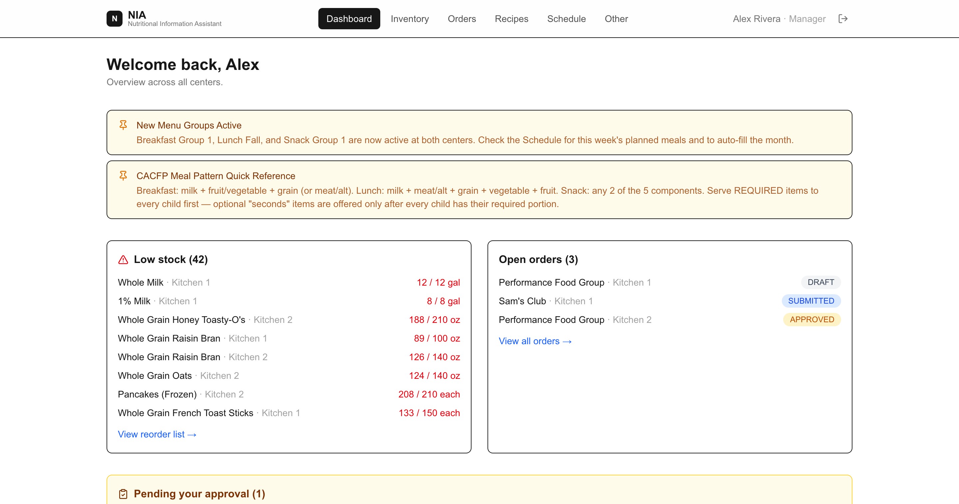This screenshot has width=959, height=504.
Task: Click the Low stock warning triangle icon
Action: [x=123, y=260]
